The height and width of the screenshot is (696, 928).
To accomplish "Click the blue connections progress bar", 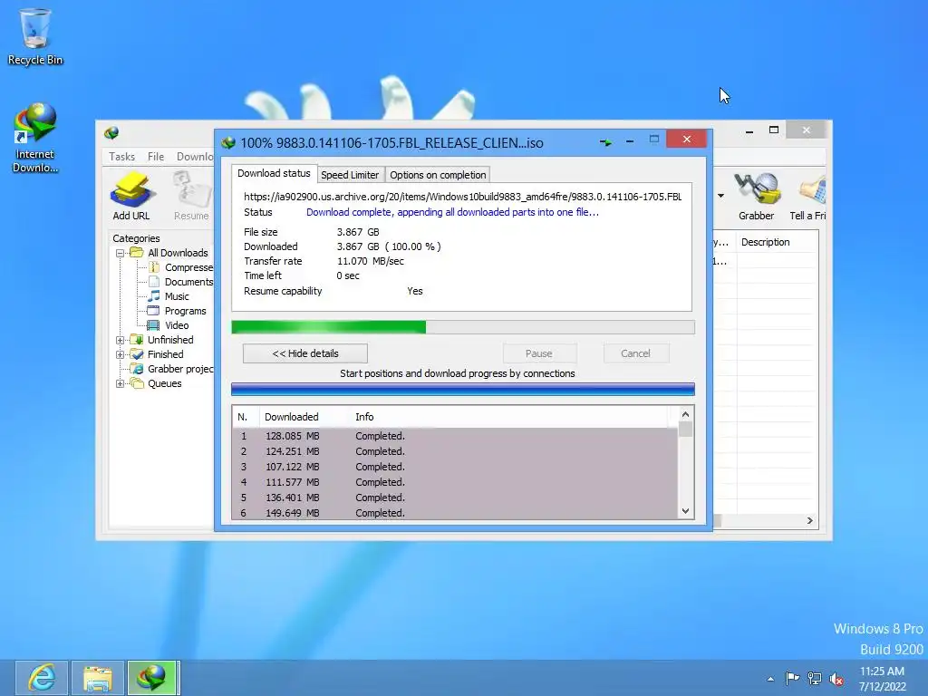I will click(x=463, y=389).
